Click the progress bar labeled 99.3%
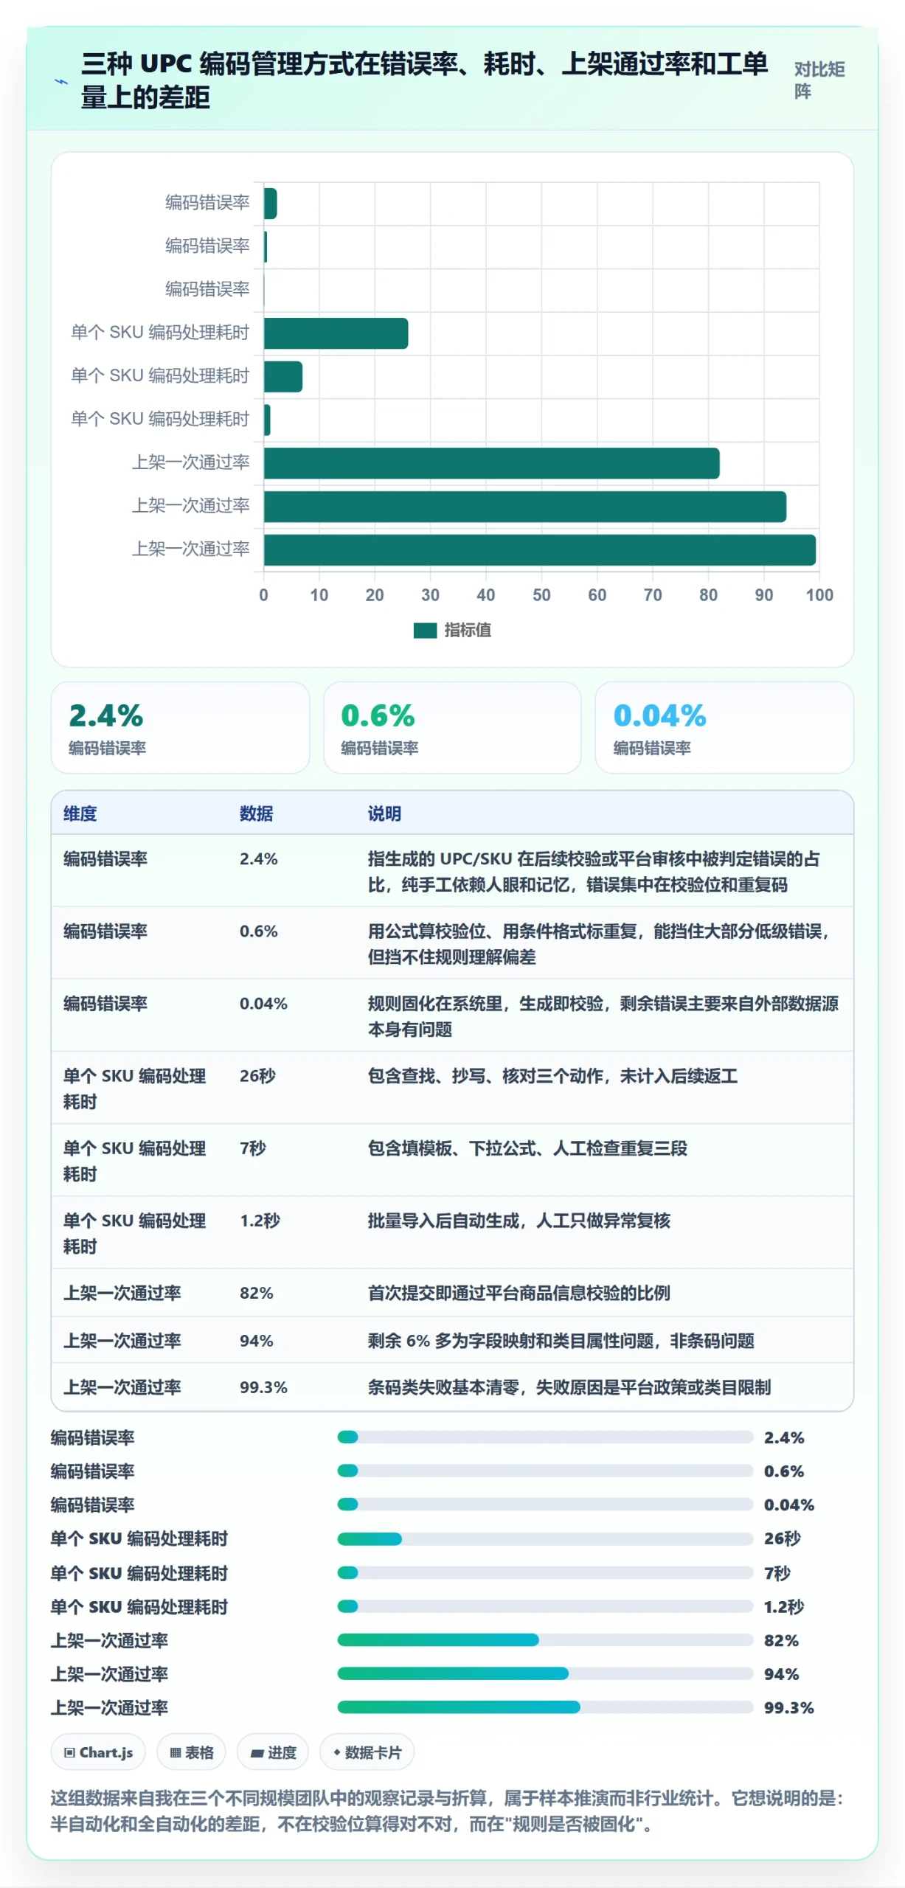The image size is (905, 1888). [545, 1707]
